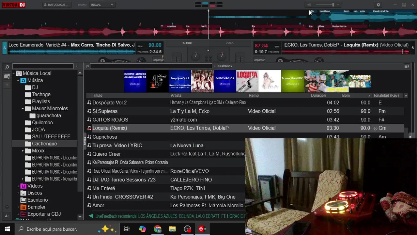Open the VirtualDJ settings gear
The width and height of the screenshot is (417, 235).
click(x=378, y=5)
